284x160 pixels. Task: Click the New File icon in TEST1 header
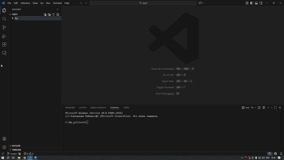pyautogui.click(x=45, y=14)
